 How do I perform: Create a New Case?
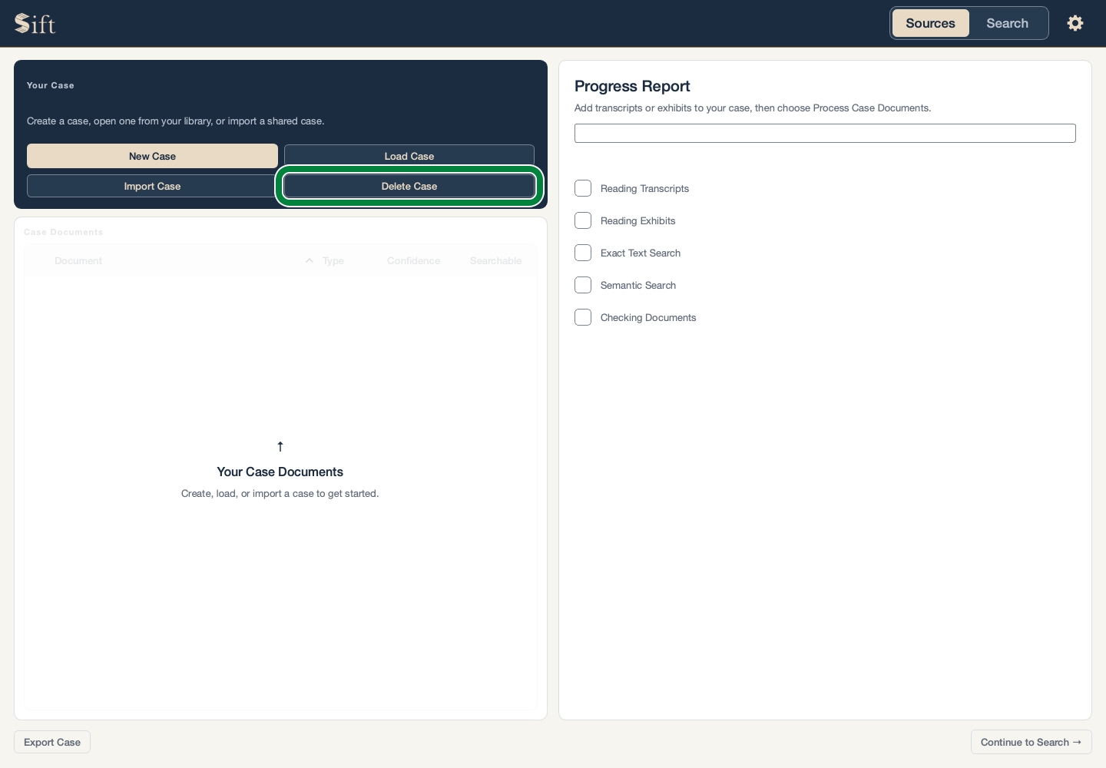pyautogui.click(x=152, y=156)
